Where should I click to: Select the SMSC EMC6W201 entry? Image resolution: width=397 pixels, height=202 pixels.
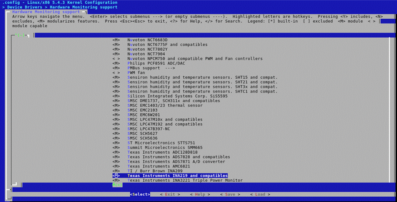(144, 115)
